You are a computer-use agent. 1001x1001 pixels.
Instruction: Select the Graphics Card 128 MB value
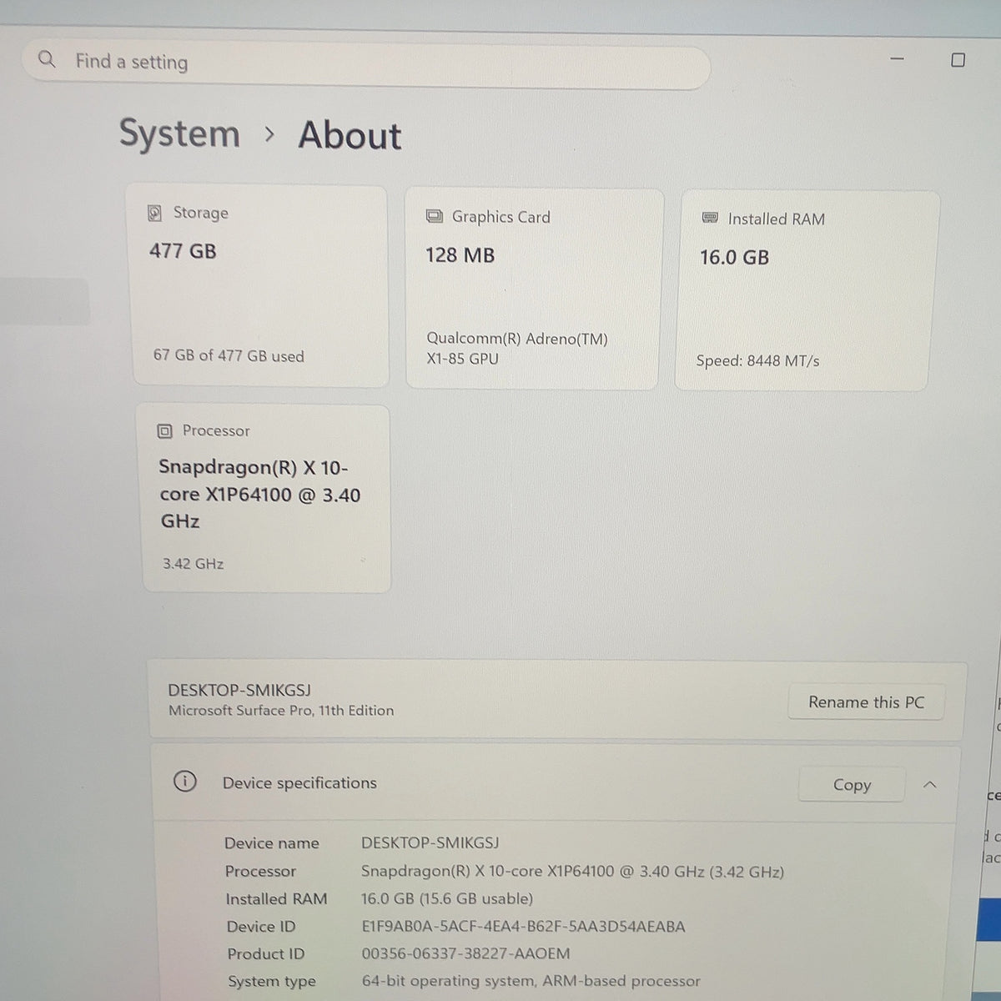point(460,255)
